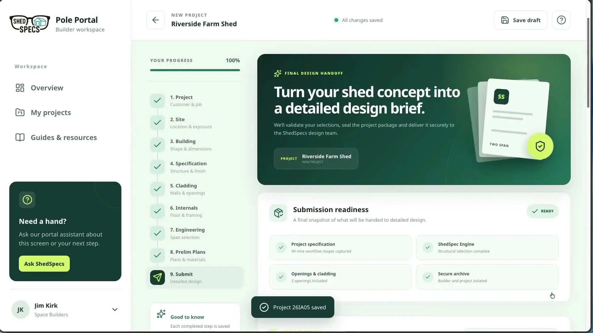Viewport: 593px width, 333px height.
Task: Click the shield badge on document illustration
Action: [x=540, y=146]
